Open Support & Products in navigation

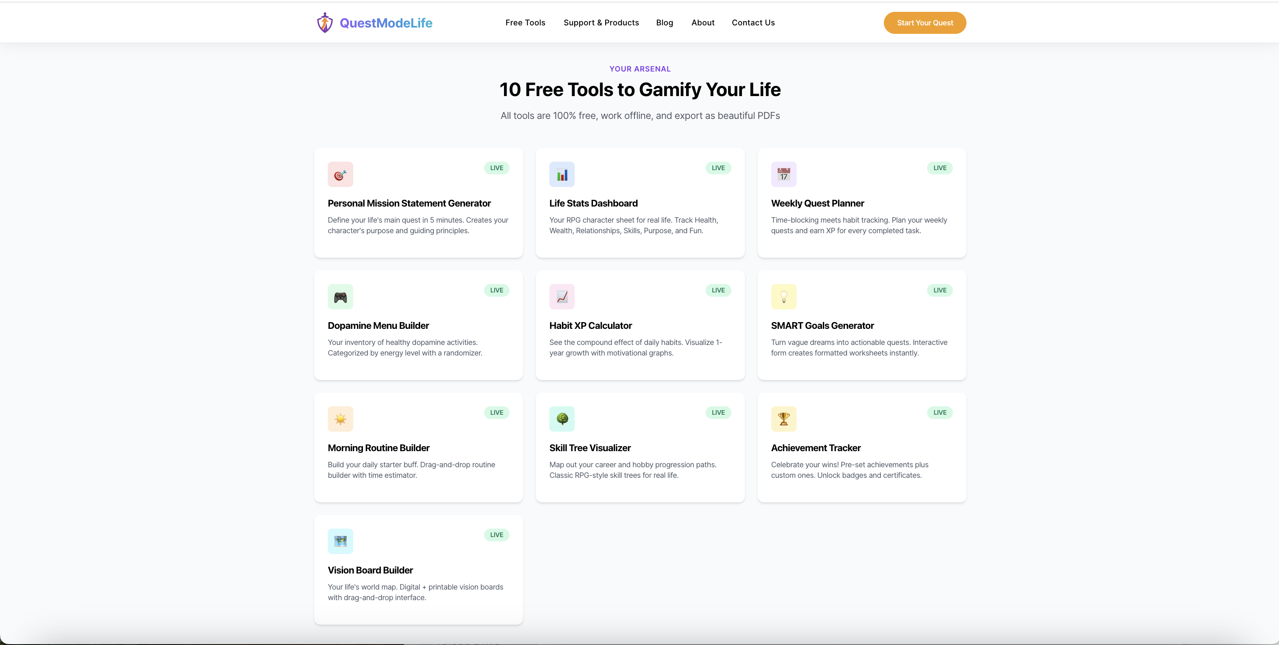(x=601, y=23)
